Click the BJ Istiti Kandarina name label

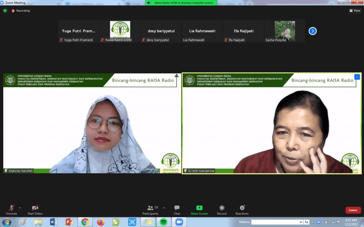pyautogui.click(x=201, y=171)
